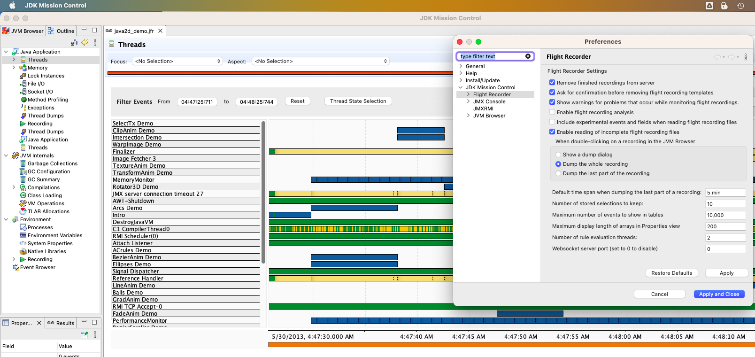Click the System Properties icon
Image resolution: width=755 pixels, height=357 pixels.
pyautogui.click(x=23, y=243)
